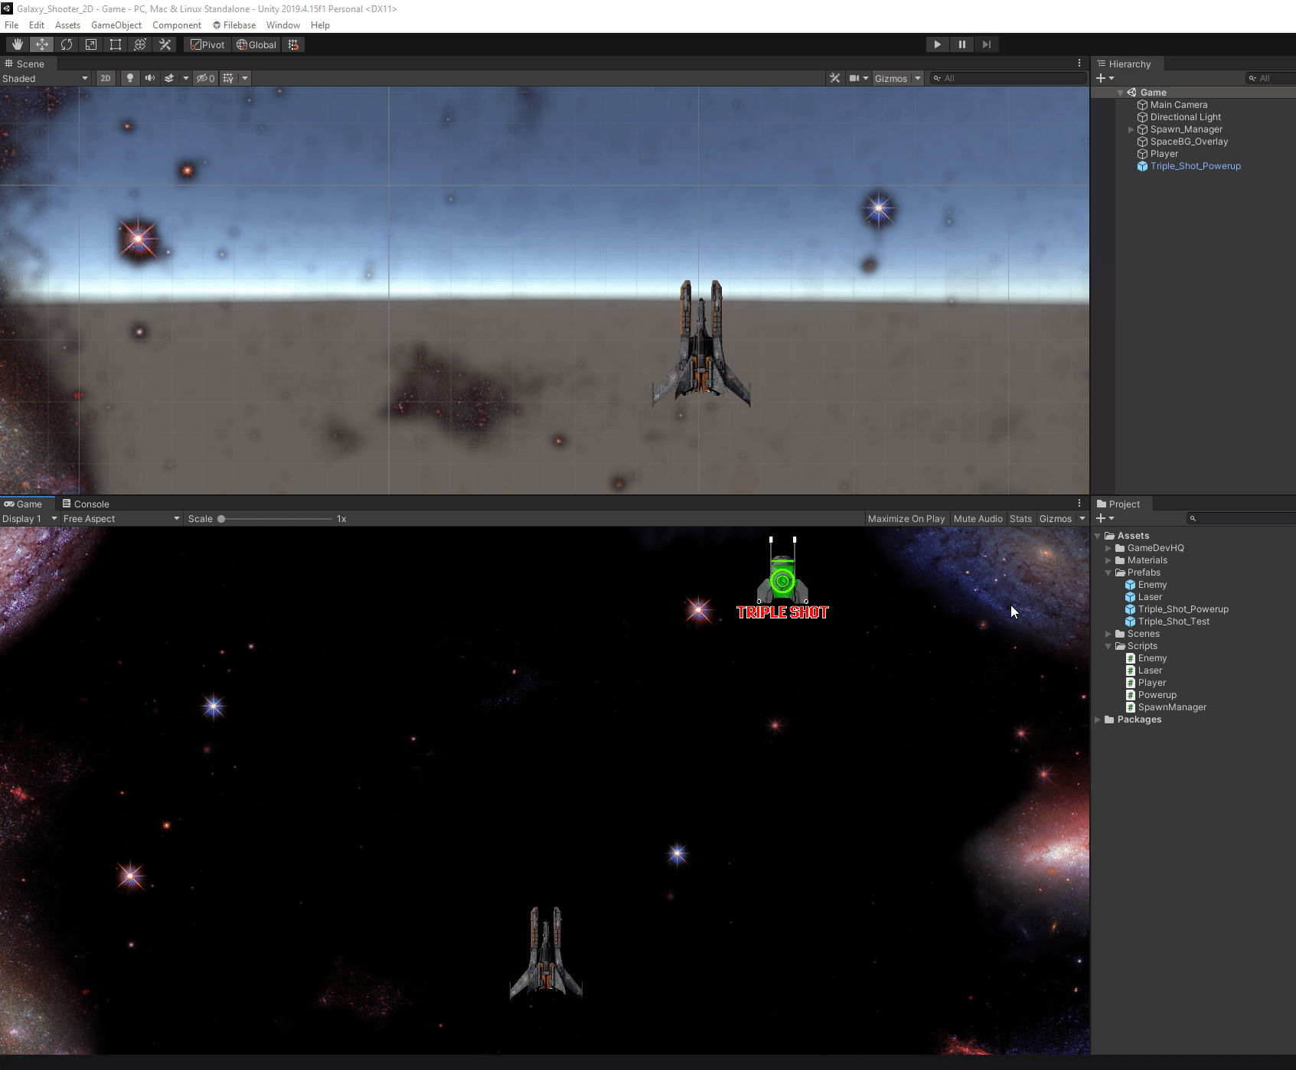Toggle scene effects (skybox, fog)
This screenshot has width=1296, height=1070.
[x=169, y=78]
